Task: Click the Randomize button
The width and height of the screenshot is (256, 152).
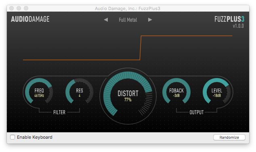Action: [x=229, y=138]
